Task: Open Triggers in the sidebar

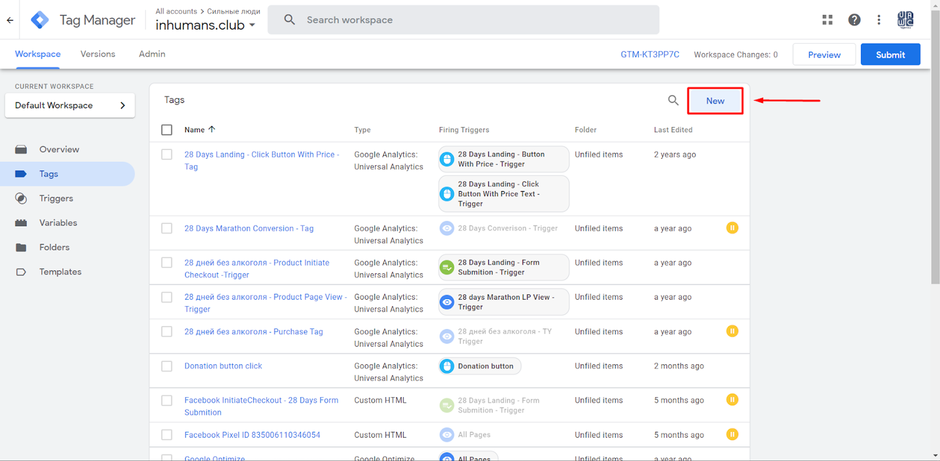Action: pos(56,198)
